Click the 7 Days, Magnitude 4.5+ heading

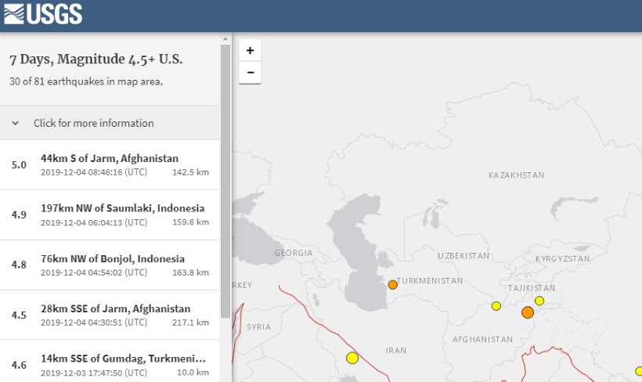[x=96, y=60]
